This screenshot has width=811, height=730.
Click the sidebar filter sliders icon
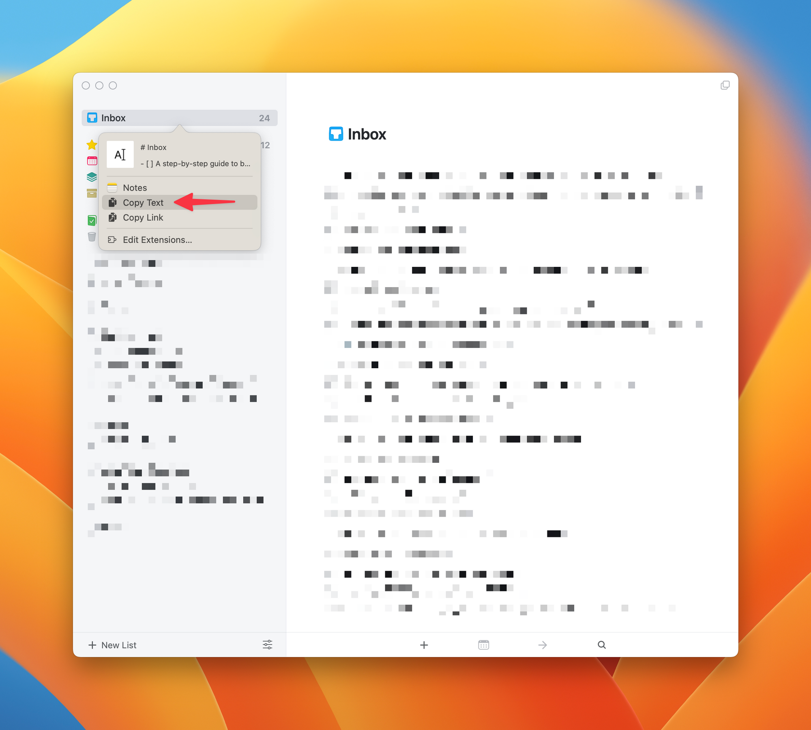[267, 644]
